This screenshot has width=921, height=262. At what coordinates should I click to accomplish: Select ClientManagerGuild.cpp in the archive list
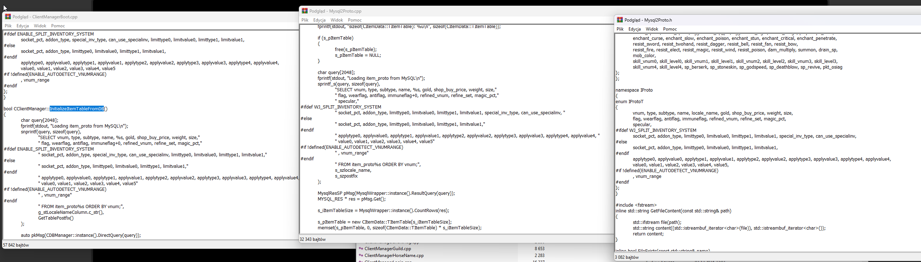click(x=388, y=248)
